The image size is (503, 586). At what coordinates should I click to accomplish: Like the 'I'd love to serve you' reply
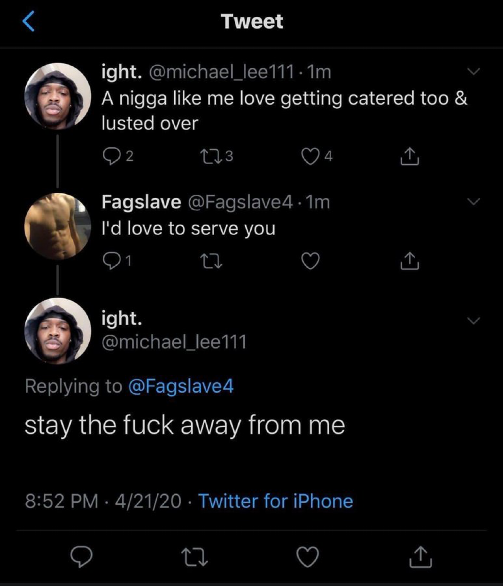[x=310, y=261]
